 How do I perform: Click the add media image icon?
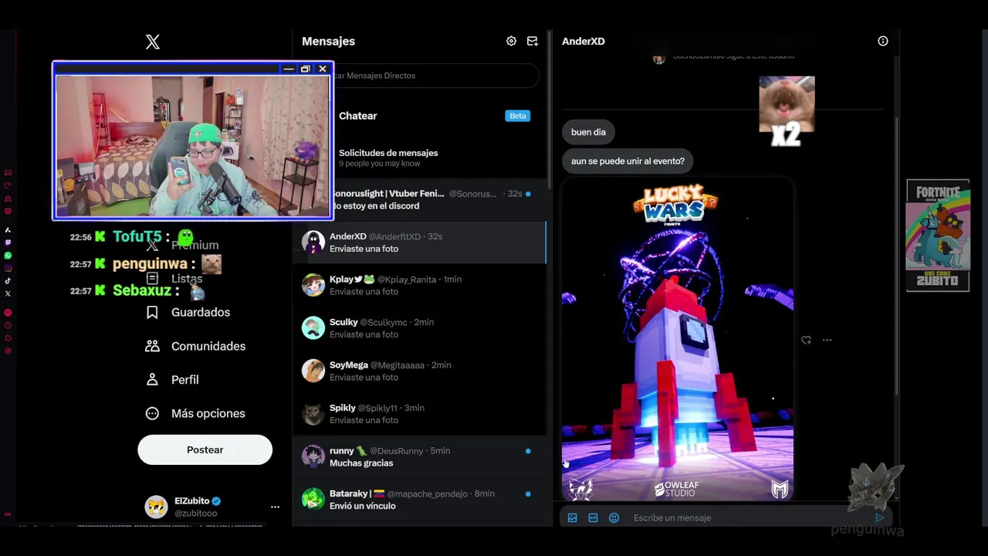tap(572, 517)
